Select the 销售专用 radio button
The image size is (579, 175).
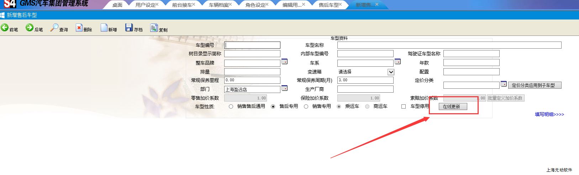click(306, 106)
